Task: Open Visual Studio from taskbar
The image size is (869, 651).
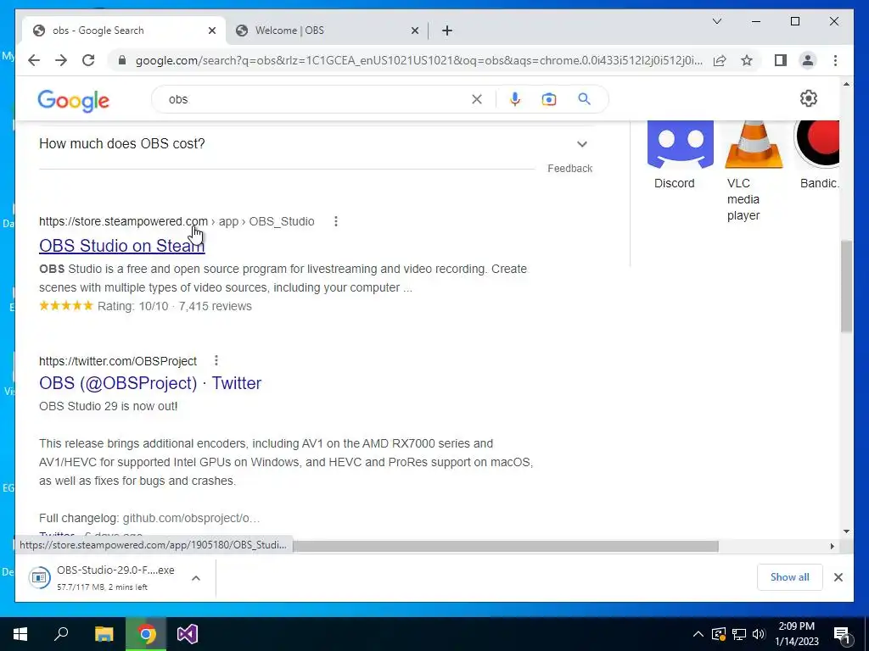Action: coord(188,634)
